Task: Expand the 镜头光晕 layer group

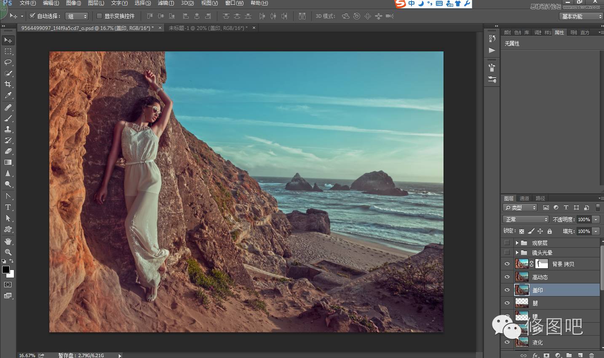Action: (517, 252)
